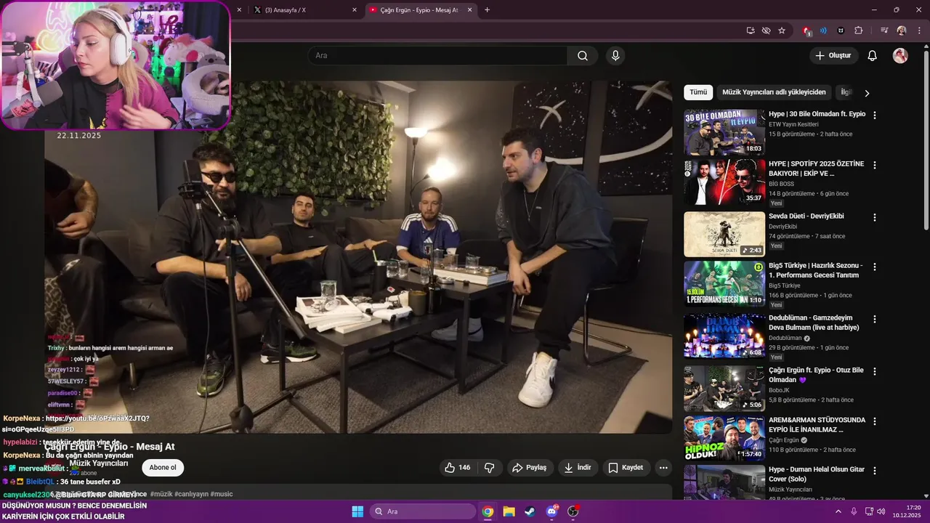Open Dedublüman Gamzedeyim Deva Bulmam title
The height and width of the screenshot is (523, 930).
pyautogui.click(x=814, y=323)
